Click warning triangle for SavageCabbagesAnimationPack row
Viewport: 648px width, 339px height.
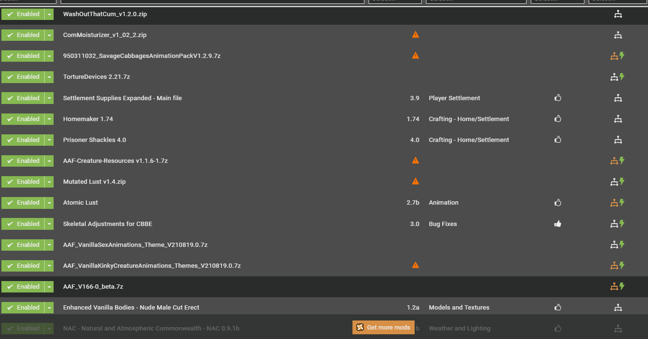coord(416,56)
